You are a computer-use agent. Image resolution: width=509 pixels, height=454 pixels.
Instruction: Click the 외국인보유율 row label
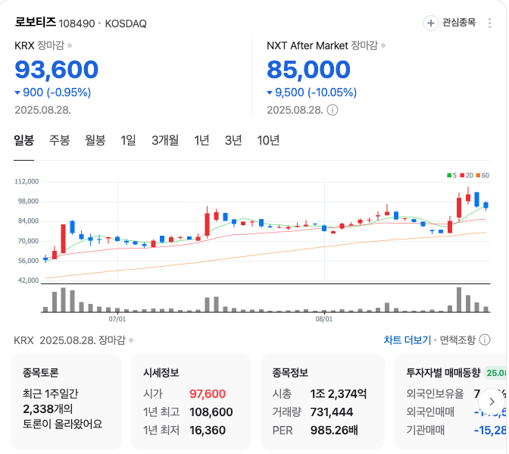435,394
